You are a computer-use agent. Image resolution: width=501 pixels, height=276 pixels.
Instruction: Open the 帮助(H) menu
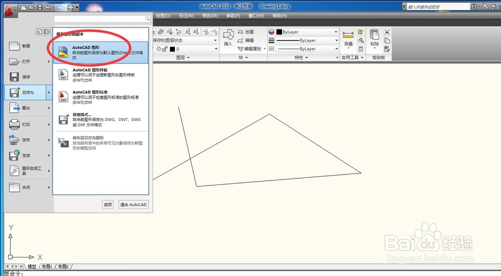280,15
